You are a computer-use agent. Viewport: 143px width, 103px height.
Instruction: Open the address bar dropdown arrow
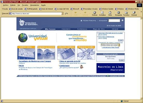(x=62, y=13)
